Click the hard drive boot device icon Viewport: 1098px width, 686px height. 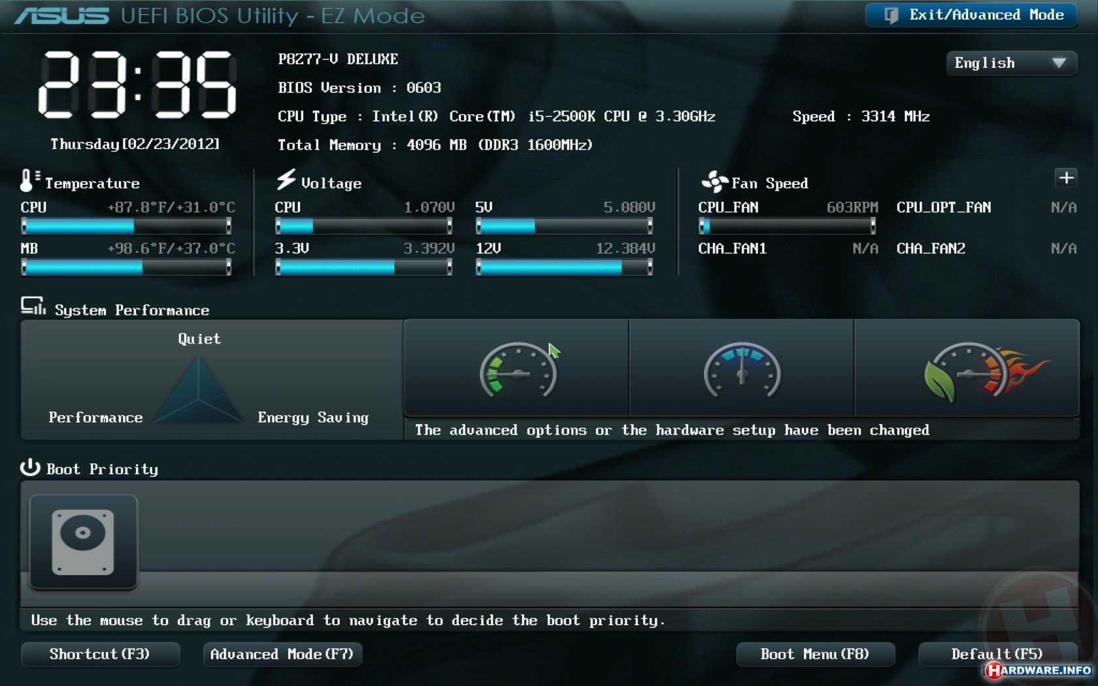pos(83,542)
